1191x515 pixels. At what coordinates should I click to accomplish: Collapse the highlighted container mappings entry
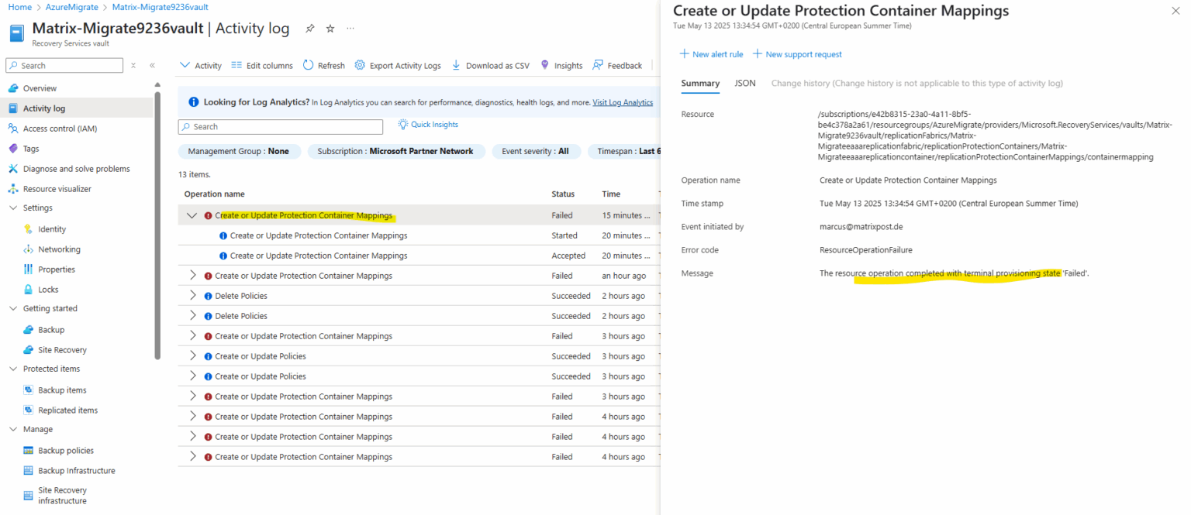point(192,215)
